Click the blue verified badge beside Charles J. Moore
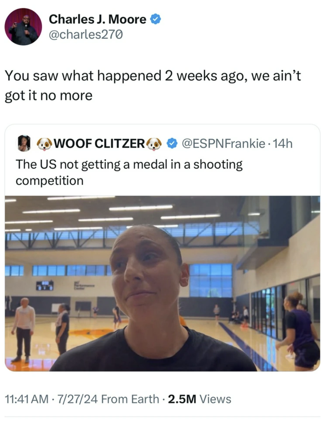The height and width of the screenshot is (422, 327). pyautogui.click(x=155, y=19)
